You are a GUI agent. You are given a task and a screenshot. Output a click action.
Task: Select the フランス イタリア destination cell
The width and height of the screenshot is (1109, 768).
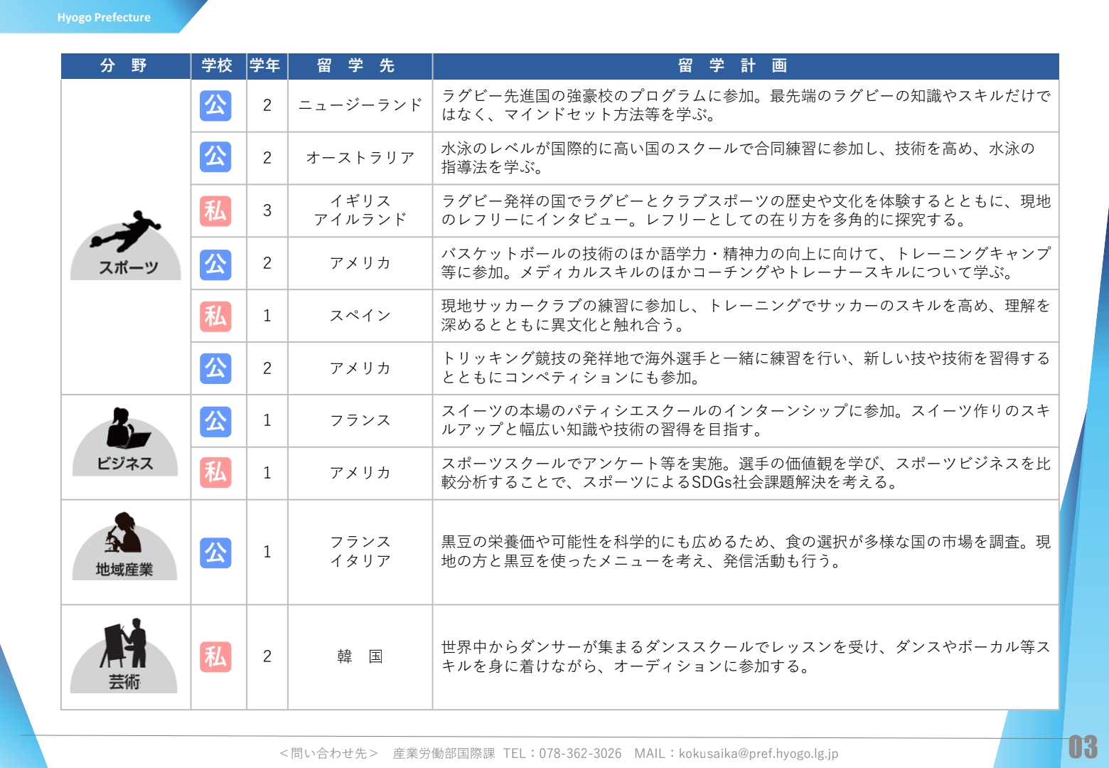[360, 552]
